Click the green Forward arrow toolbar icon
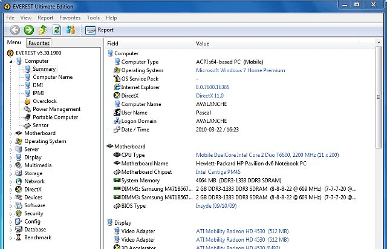The height and width of the screenshot is (249, 387). [28, 30]
